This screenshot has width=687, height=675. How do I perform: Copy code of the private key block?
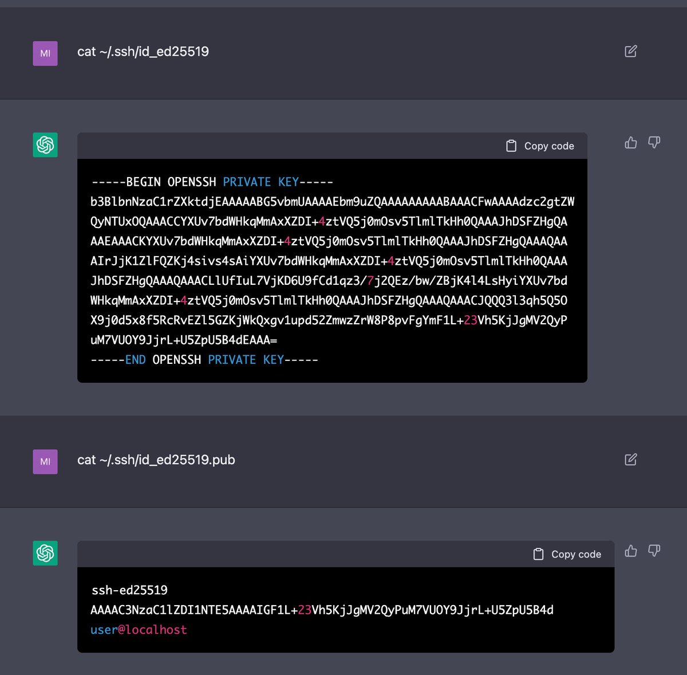(540, 146)
